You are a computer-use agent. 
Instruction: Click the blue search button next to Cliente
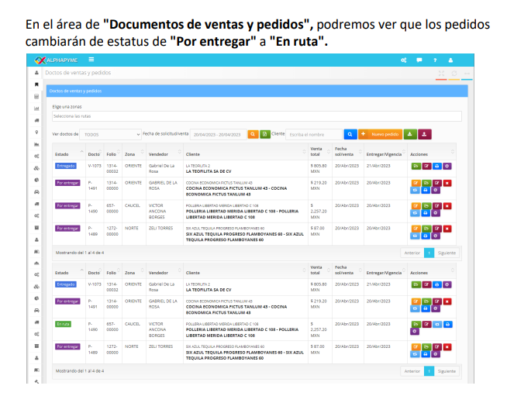click(350, 134)
